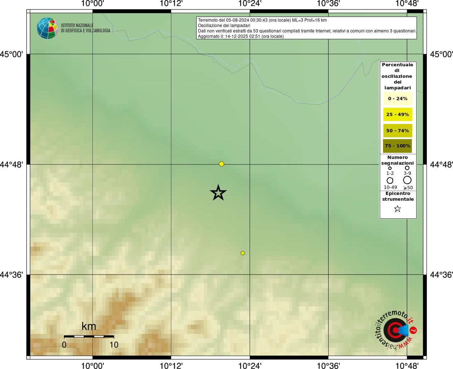The width and height of the screenshot is (453, 369).
Task: Click the legend circle for 1-2 reports
Action: pos(390,168)
